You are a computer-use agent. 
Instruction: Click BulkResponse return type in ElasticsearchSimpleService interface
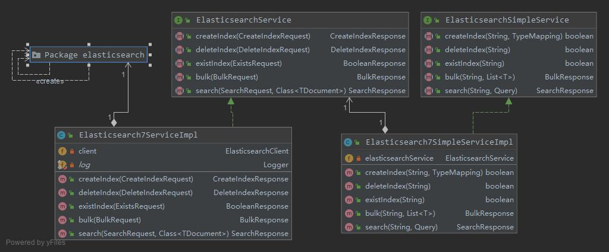(x=569, y=77)
